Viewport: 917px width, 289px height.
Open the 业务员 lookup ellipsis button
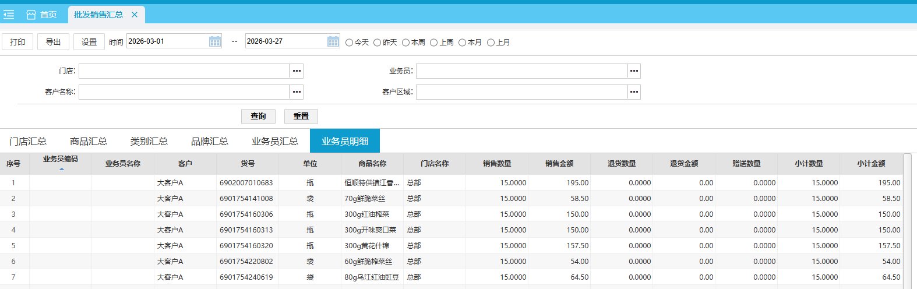click(x=634, y=71)
